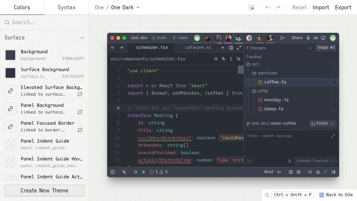357x201 pixels.
Task: Collapse the Surface section
Action: [82, 38]
